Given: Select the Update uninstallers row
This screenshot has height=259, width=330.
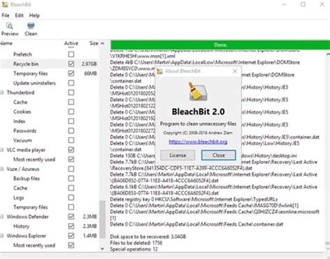Looking at the screenshot, I should tap(49, 83).
